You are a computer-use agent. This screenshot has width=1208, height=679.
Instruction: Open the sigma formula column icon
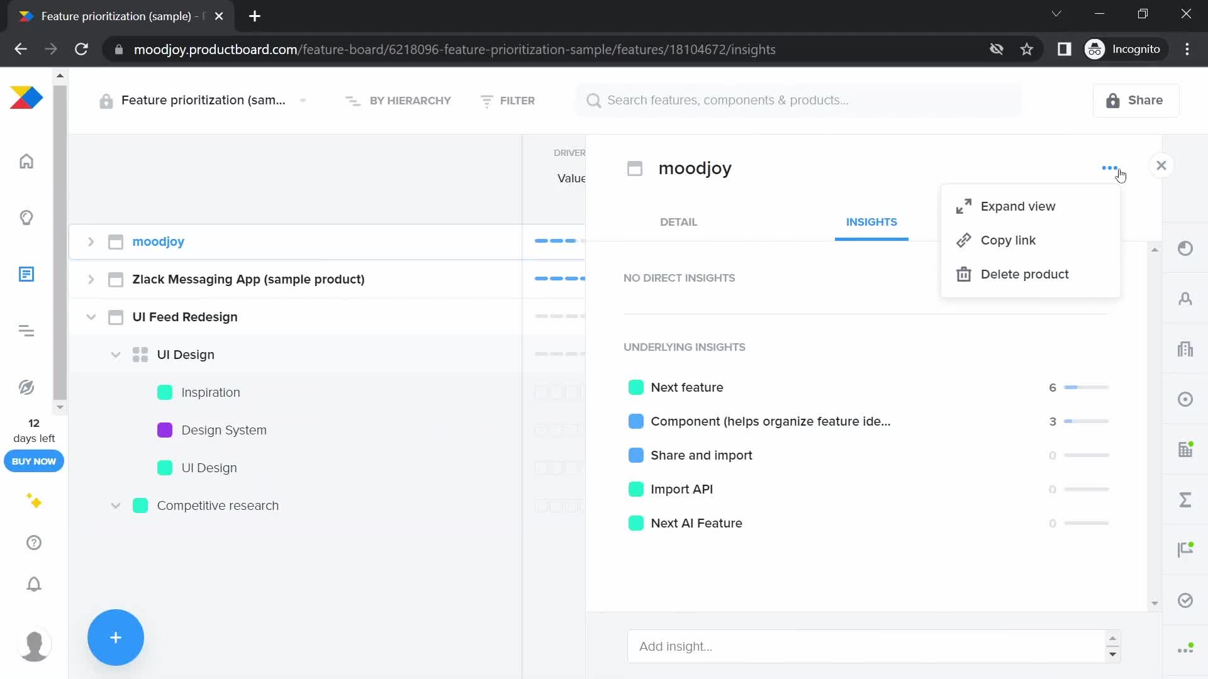[x=1185, y=500]
